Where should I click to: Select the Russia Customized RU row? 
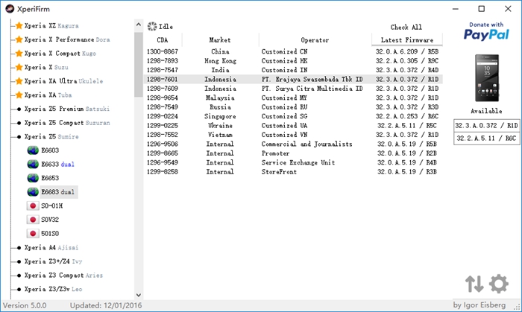coord(293,107)
